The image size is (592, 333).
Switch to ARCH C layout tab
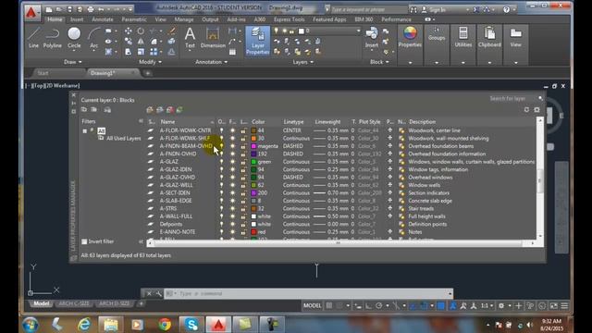[74, 303]
